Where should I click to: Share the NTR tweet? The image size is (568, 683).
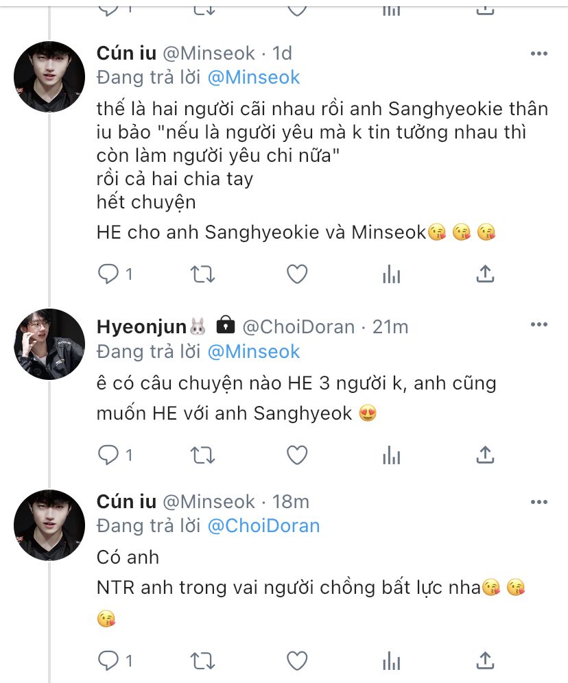point(485,661)
